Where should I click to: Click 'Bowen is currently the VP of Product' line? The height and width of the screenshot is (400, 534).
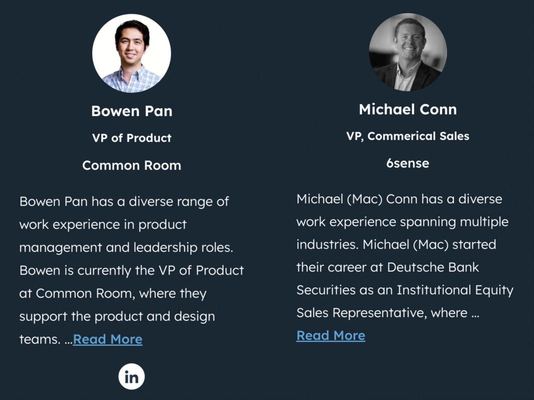pos(131,270)
